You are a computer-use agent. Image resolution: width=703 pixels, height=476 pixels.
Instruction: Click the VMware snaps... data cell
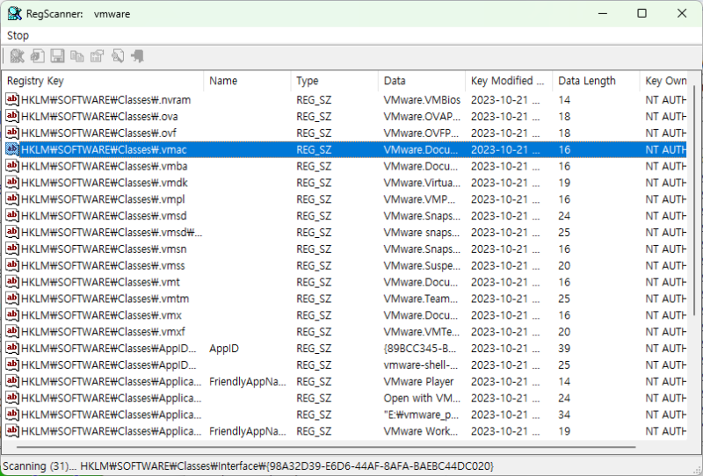coord(422,232)
